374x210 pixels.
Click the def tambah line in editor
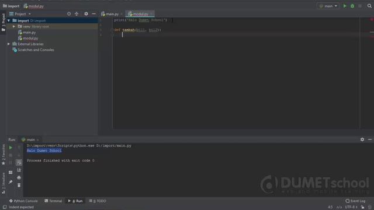(138, 30)
